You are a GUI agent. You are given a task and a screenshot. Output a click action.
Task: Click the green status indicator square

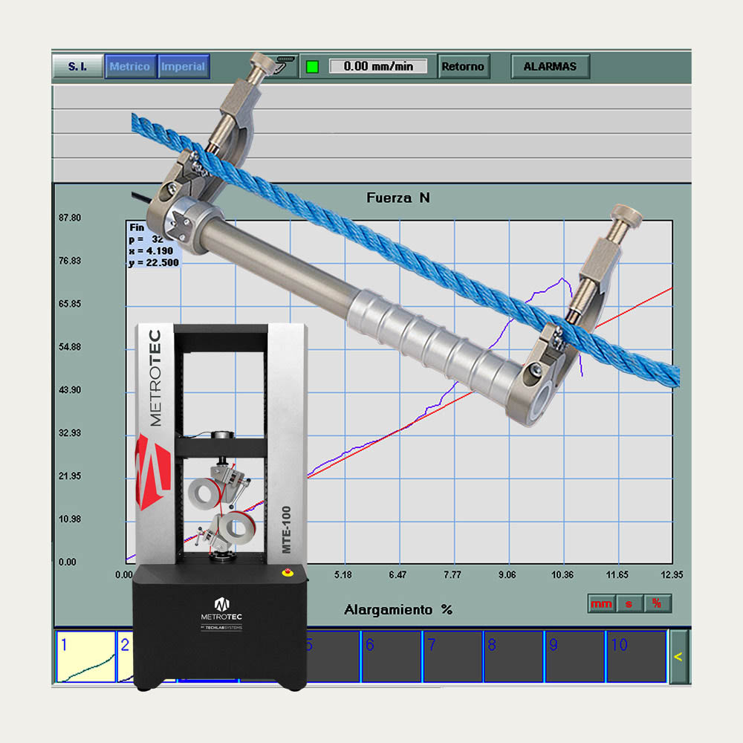coord(312,66)
